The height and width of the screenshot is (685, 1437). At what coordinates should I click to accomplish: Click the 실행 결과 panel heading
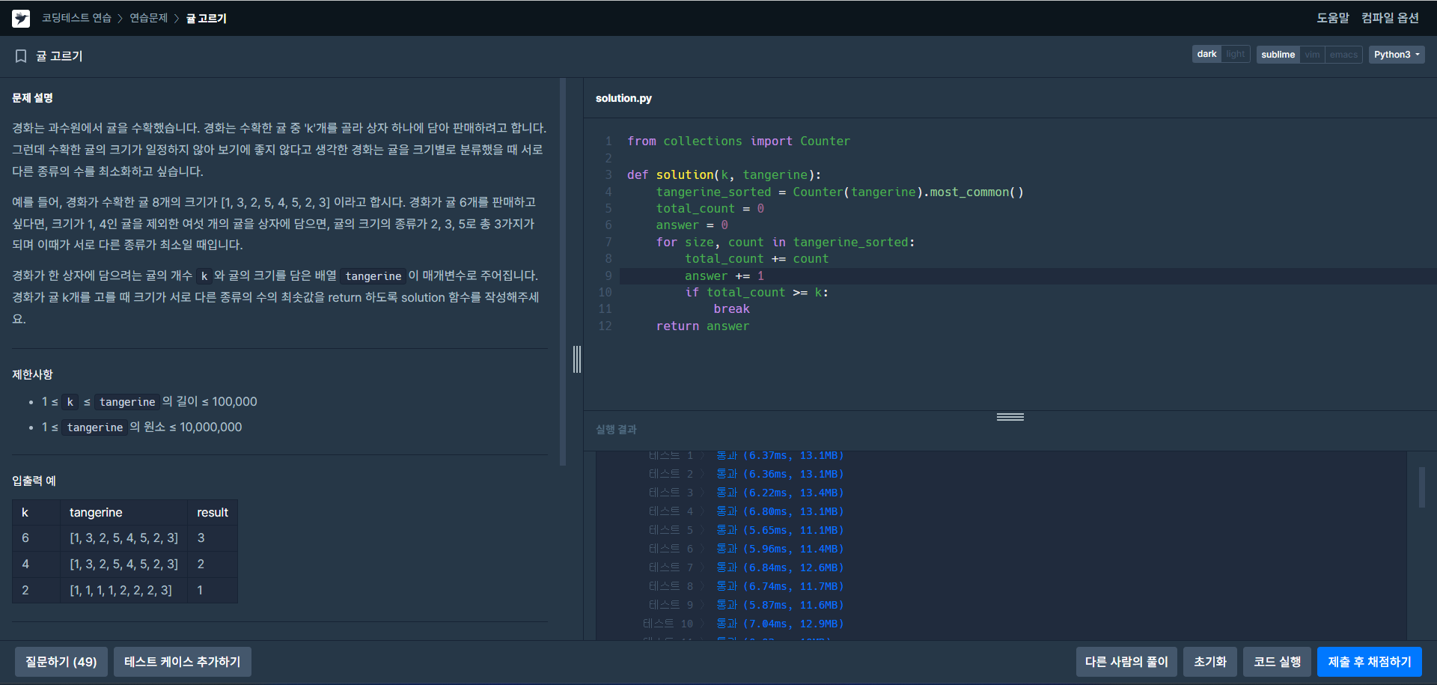[616, 430]
